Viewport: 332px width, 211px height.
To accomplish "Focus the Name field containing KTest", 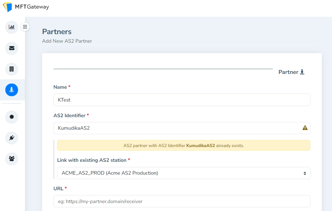I will coord(182,100).
